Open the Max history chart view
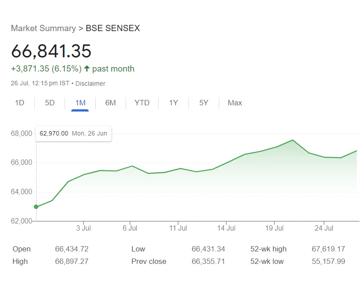This screenshot has width=364, height=287. [234, 103]
